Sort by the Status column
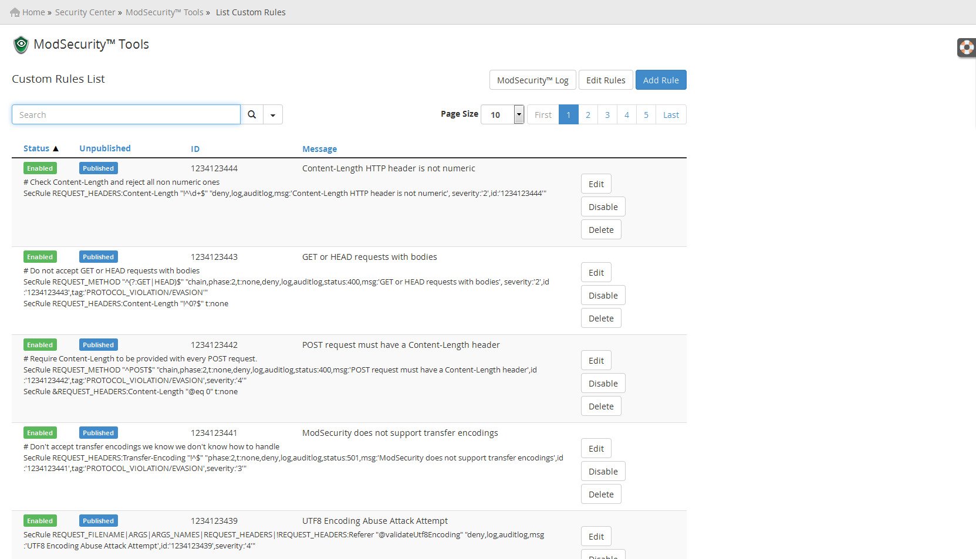This screenshot has width=976, height=559. pos(36,148)
